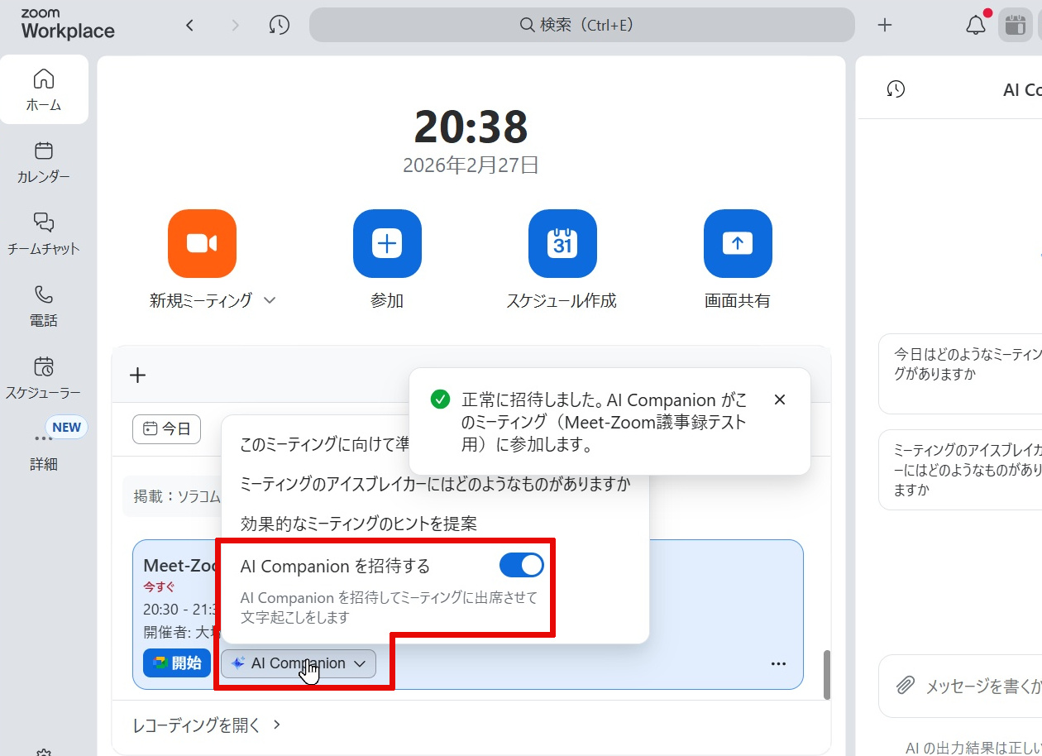The width and height of the screenshot is (1042, 756).
Task: Open the More (詳細) sidebar menu
Action: pyautogui.click(x=44, y=450)
